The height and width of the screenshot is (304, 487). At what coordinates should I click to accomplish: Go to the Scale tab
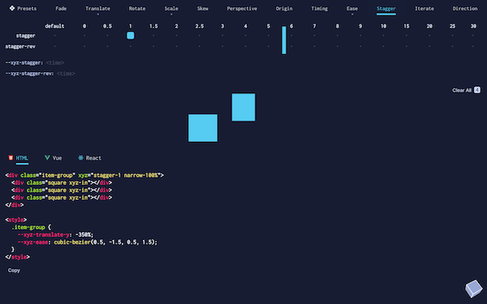pos(171,9)
